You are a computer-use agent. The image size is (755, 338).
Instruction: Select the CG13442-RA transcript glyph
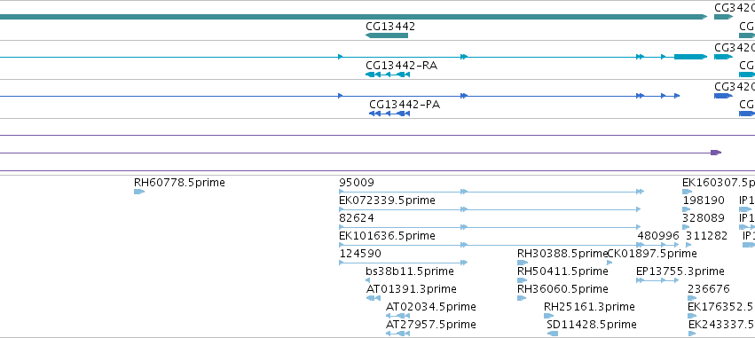(x=388, y=75)
